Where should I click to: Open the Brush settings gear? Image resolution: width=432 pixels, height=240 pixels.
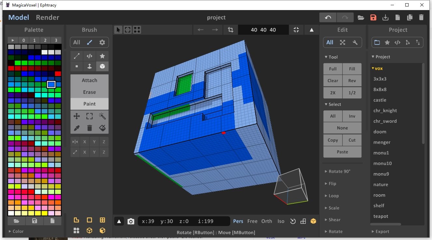pos(102,42)
